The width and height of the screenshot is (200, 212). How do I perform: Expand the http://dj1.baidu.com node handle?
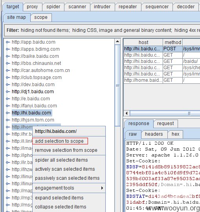[x=8, y=92]
